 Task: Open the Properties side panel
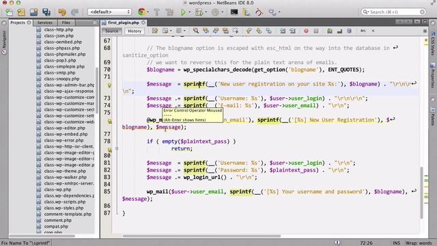coord(432,76)
